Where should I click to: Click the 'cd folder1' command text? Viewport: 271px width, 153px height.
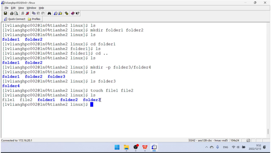tap(103, 44)
